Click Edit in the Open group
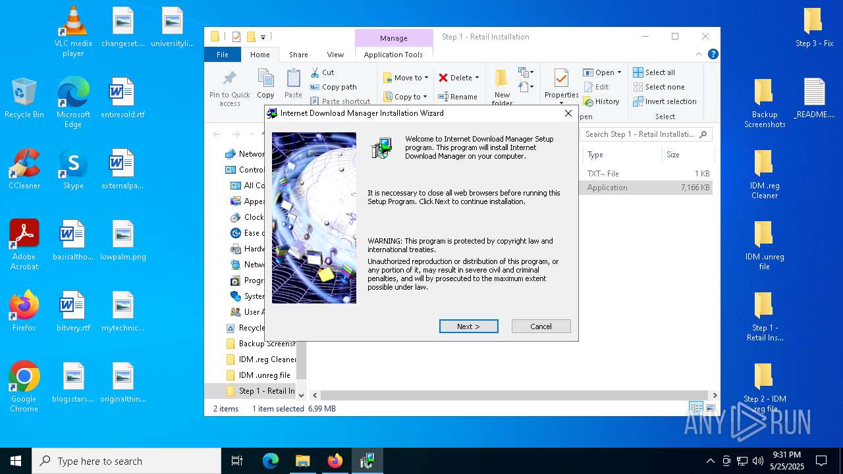The width and height of the screenshot is (843, 474). 597,87
